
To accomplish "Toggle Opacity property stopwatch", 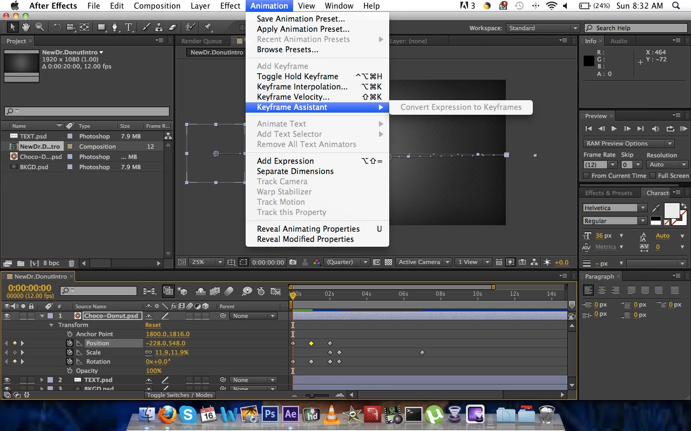I will click(70, 371).
